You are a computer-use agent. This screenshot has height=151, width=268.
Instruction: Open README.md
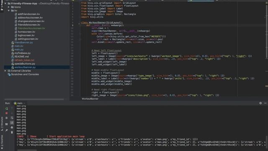[x=21, y=57]
